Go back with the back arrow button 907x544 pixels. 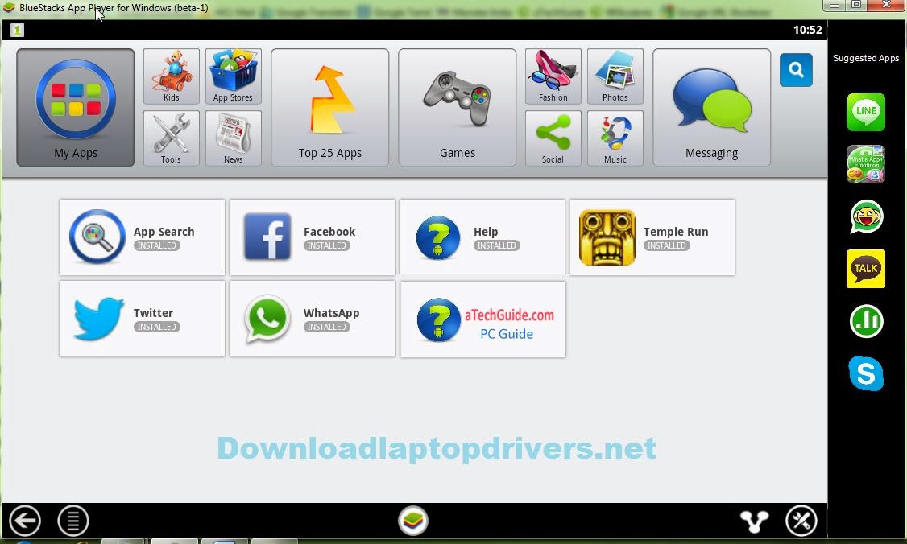[x=24, y=521]
